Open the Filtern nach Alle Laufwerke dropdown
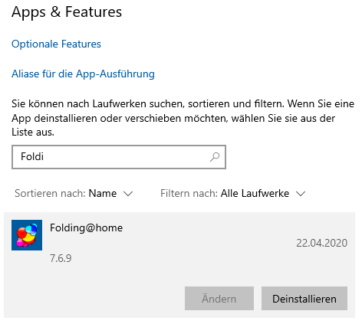The width and height of the screenshot is (362, 324). pyautogui.click(x=233, y=194)
